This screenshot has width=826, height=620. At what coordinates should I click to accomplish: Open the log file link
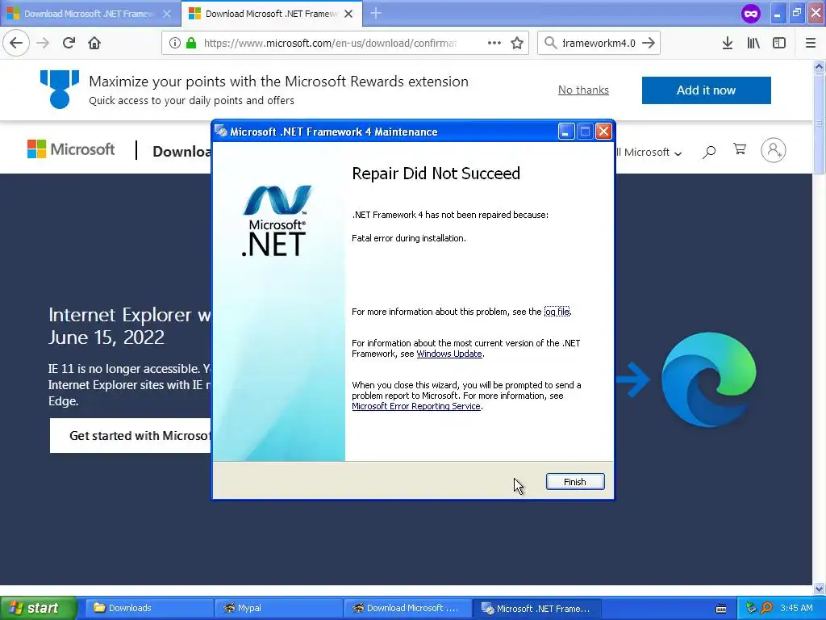click(557, 312)
